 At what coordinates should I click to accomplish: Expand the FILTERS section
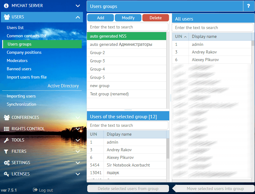(x=78, y=151)
